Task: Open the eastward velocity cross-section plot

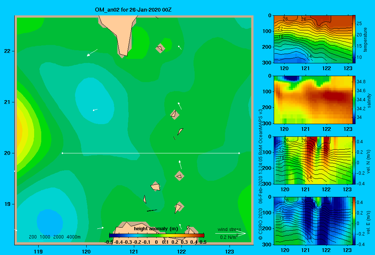Action: tap(313, 221)
